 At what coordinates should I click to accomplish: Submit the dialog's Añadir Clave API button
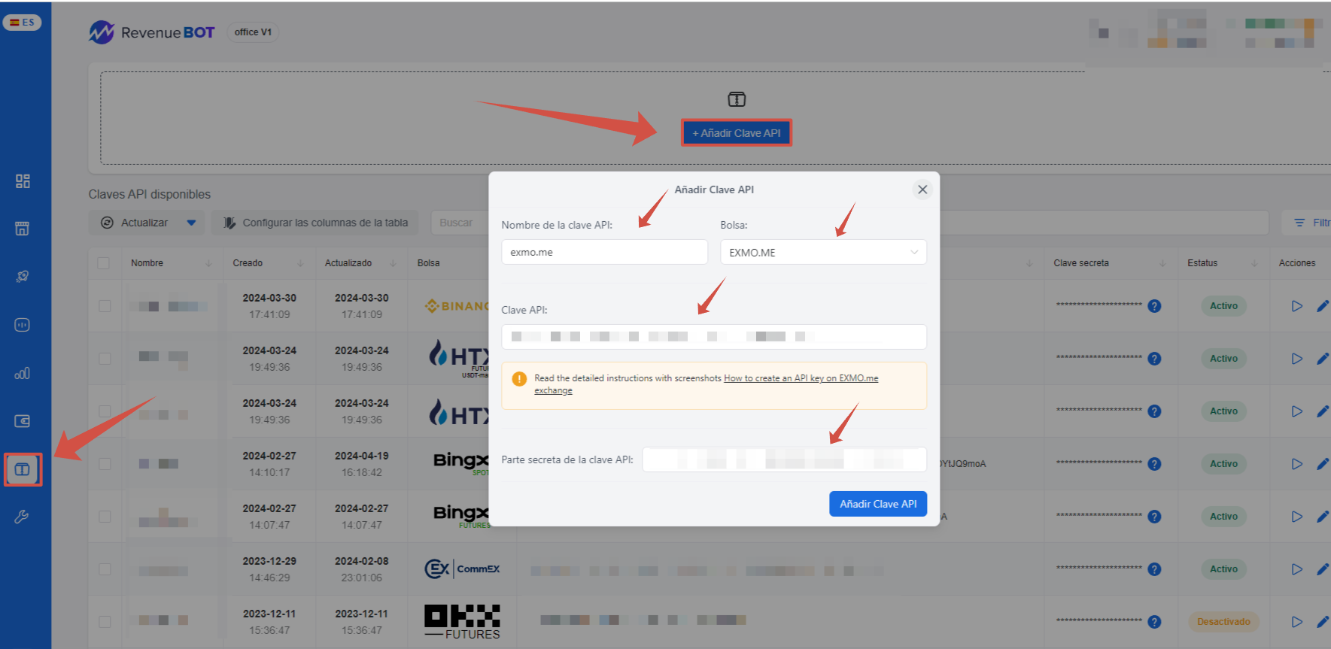(x=878, y=504)
